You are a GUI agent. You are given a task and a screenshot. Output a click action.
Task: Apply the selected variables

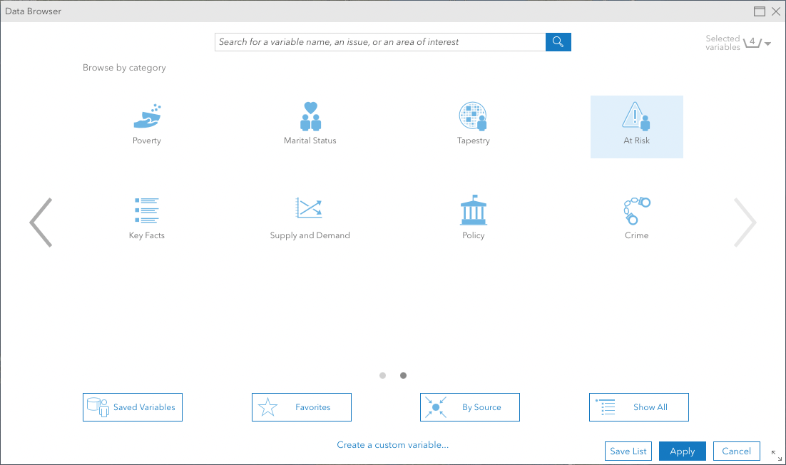683,451
